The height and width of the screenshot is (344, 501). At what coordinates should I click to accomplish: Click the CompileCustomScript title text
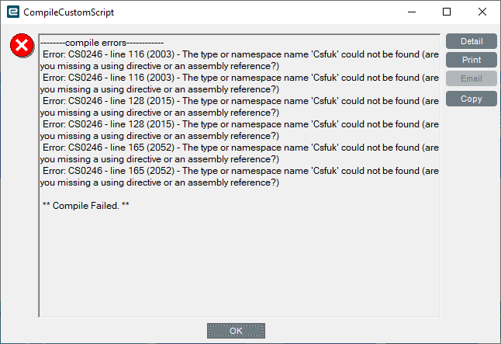pos(69,12)
